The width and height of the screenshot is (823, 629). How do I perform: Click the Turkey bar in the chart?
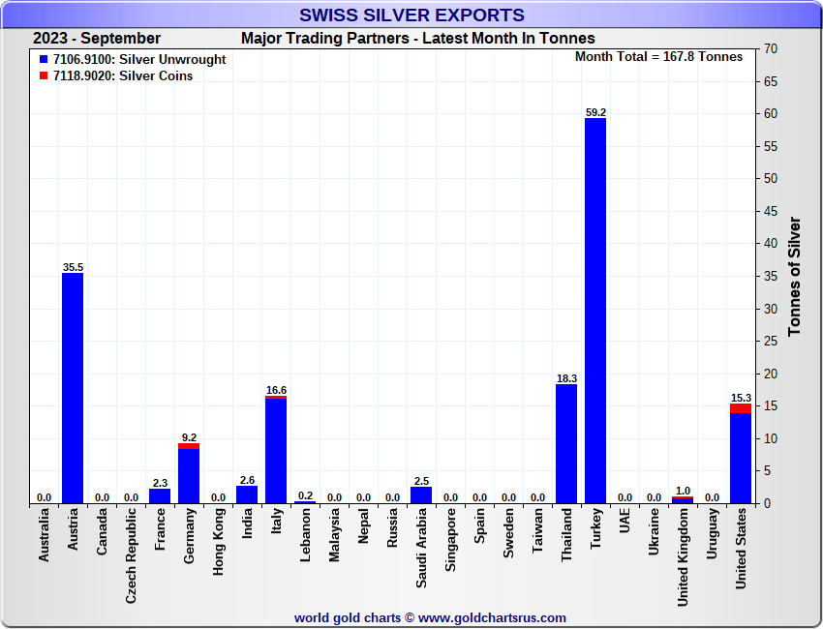pyautogui.click(x=595, y=310)
